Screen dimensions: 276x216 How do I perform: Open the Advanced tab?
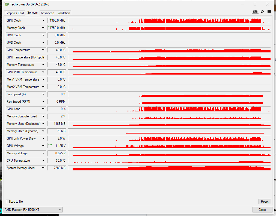tap(48, 13)
